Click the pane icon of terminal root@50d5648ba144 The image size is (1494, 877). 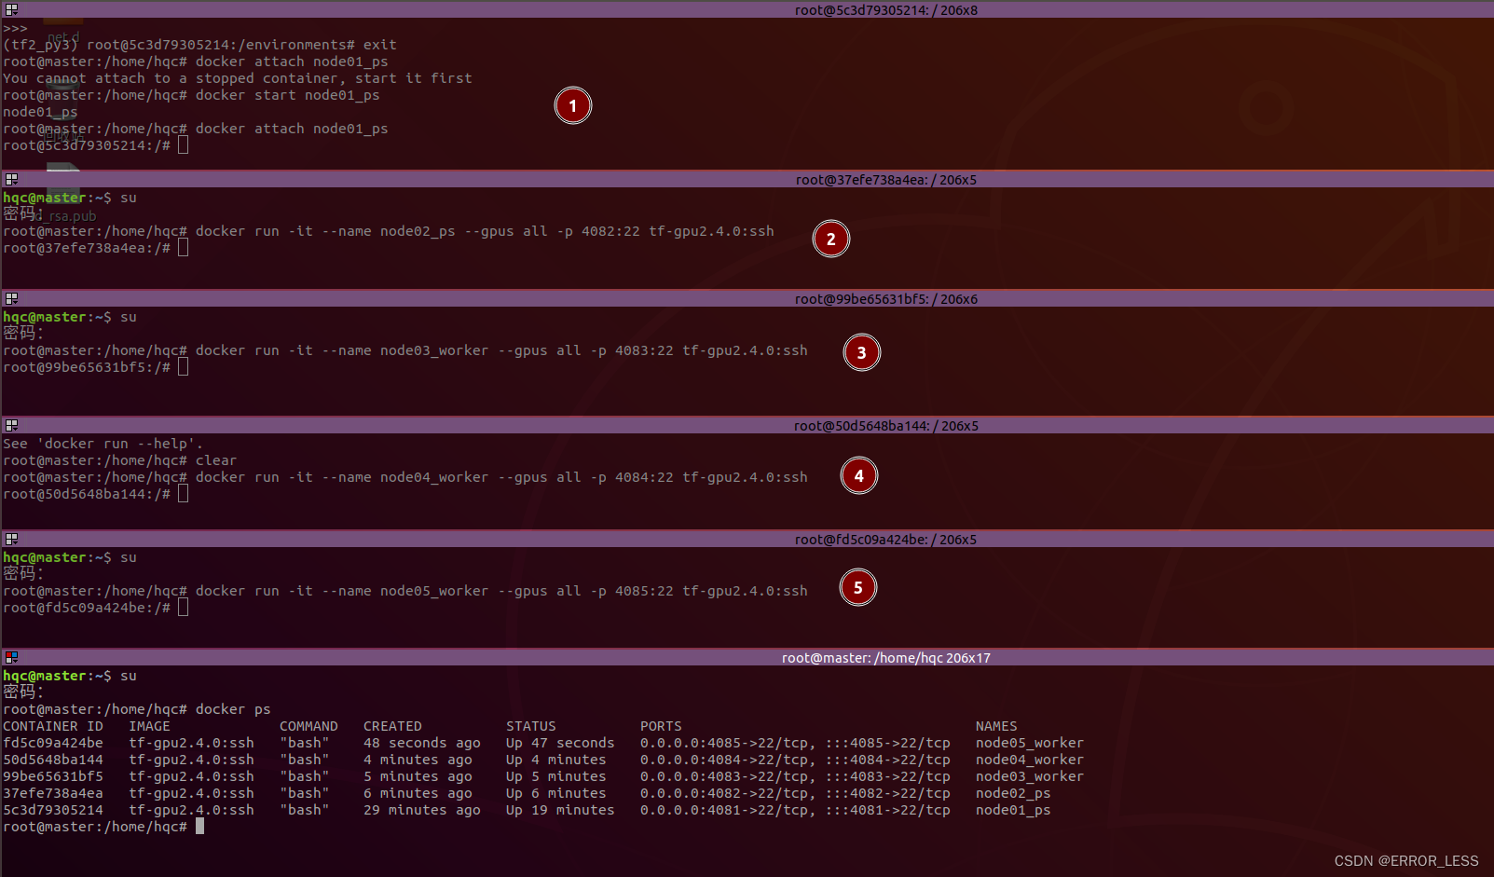pyautogui.click(x=11, y=425)
